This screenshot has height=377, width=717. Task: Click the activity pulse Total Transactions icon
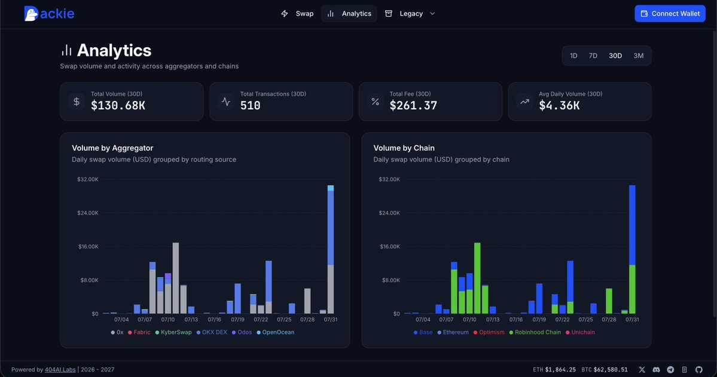click(x=226, y=102)
